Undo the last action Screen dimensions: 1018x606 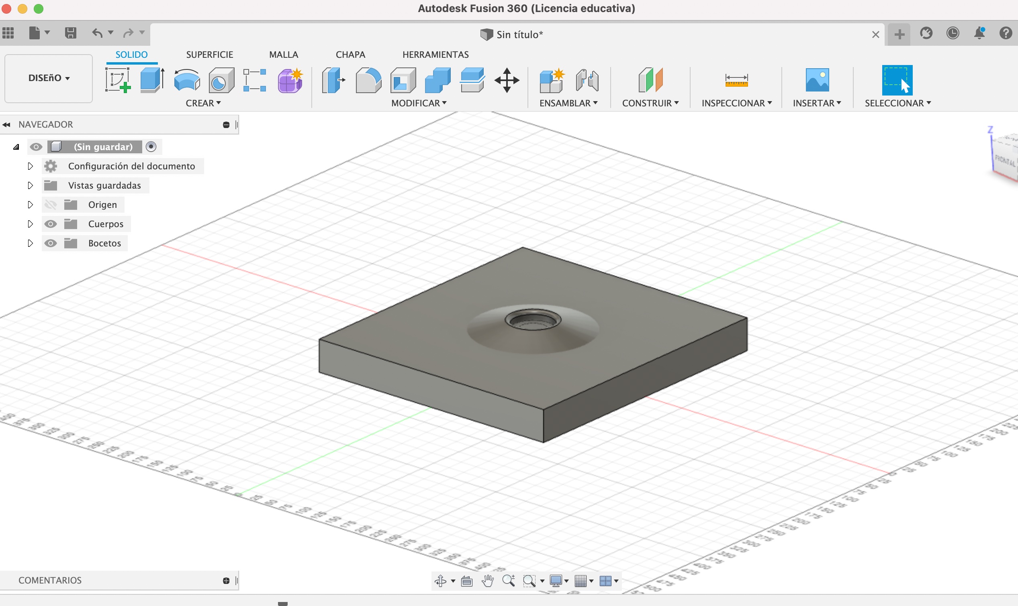pyautogui.click(x=97, y=33)
